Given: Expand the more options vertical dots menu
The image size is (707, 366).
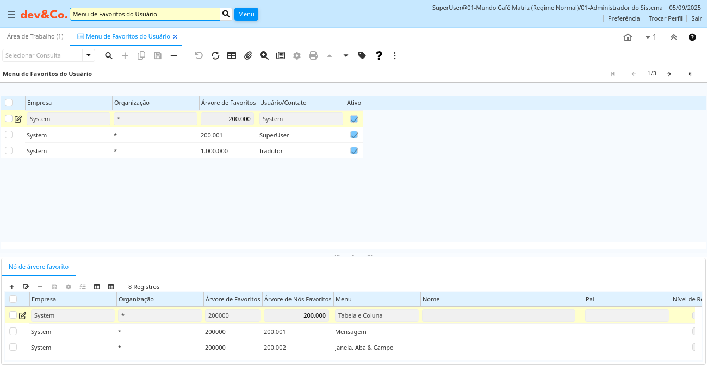Looking at the screenshot, I should click(395, 55).
